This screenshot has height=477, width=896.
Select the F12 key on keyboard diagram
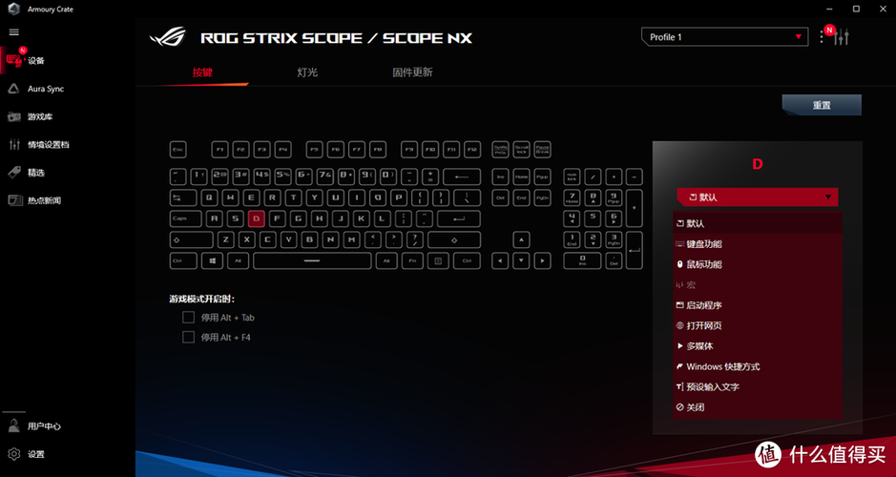(472, 150)
